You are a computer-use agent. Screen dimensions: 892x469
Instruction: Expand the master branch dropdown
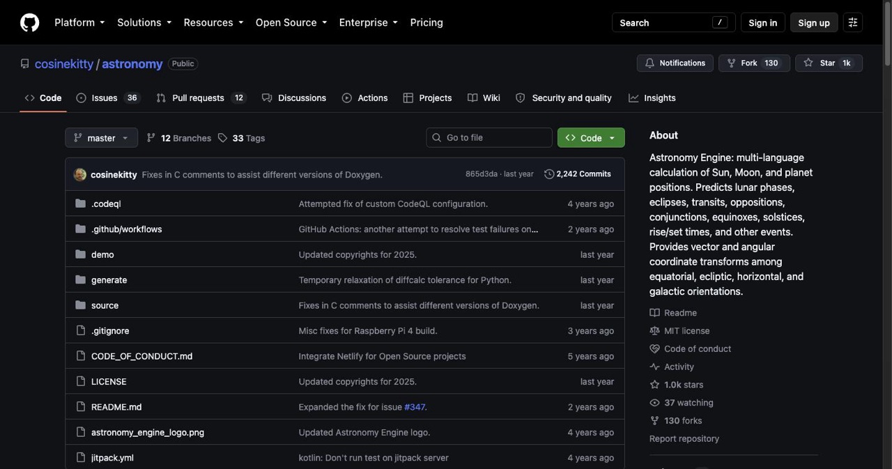[x=101, y=138]
